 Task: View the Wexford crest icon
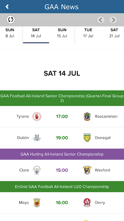pyautogui.click(x=87, y=170)
